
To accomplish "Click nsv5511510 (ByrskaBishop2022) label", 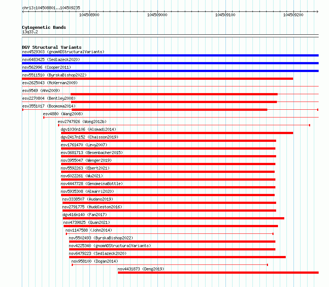I will click(54, 75).
